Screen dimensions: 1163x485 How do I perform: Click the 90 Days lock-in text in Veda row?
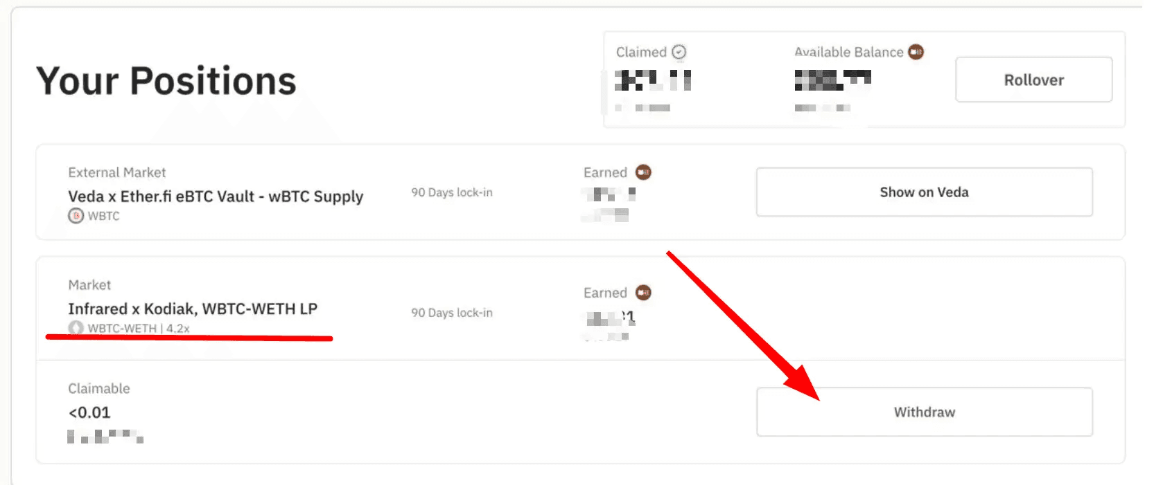452,192
